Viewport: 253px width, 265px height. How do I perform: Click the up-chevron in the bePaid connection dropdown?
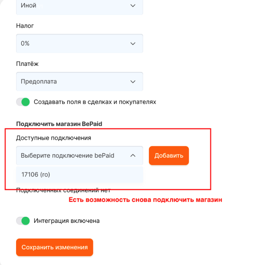[133, 155]
